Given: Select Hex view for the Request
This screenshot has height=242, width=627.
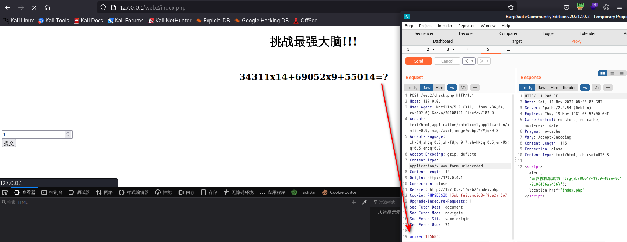Looking at the screenshot, I should tap(439, 88).
